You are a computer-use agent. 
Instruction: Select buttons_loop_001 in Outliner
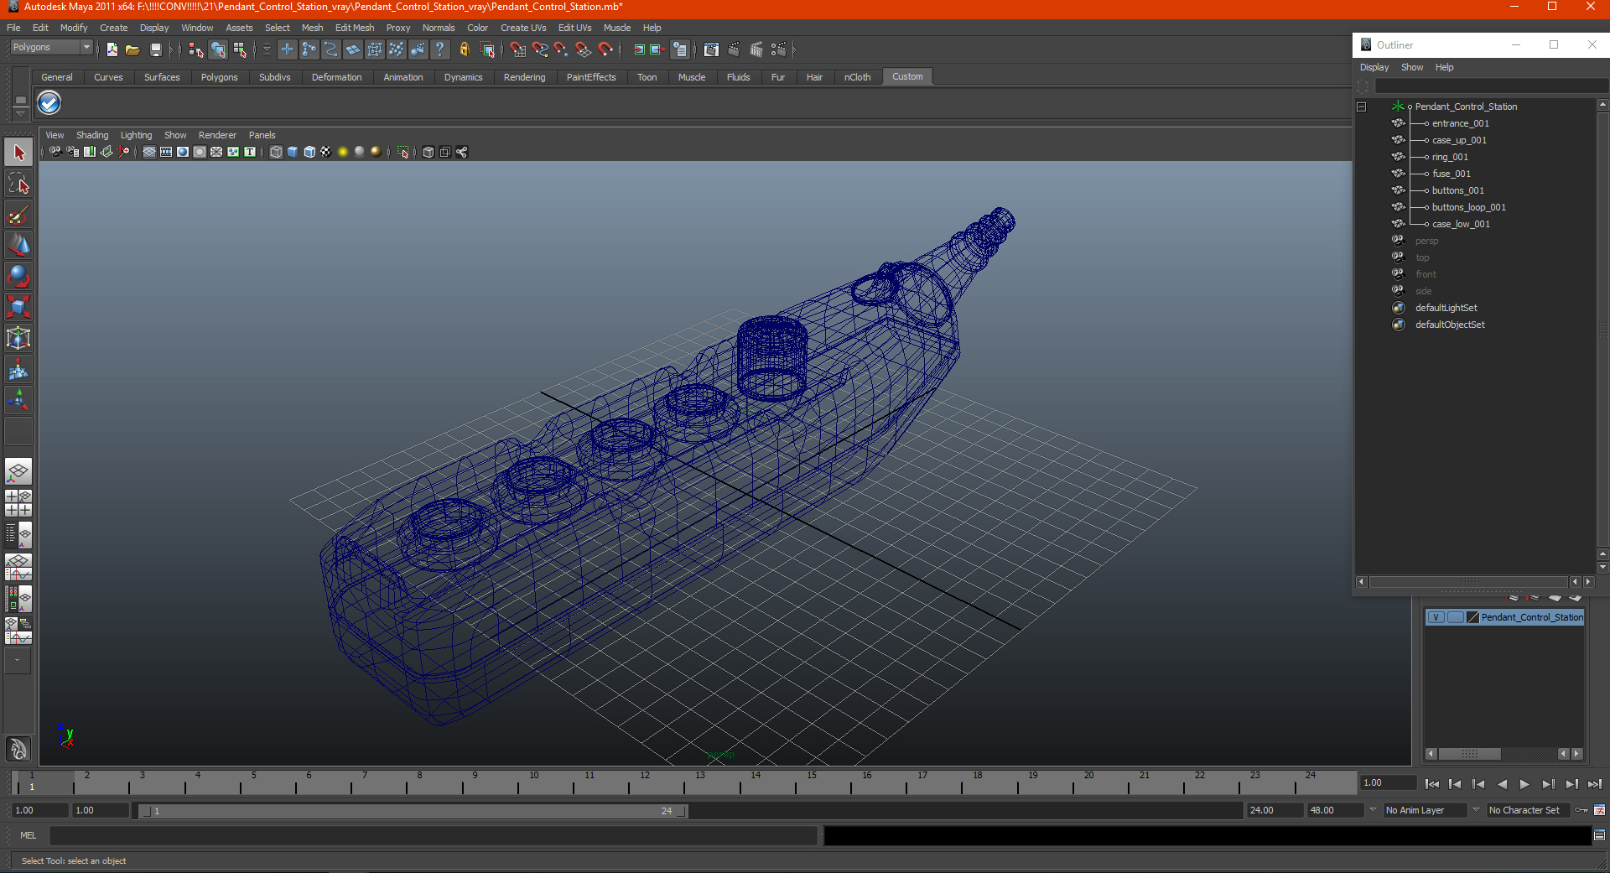click(1468, 207)
